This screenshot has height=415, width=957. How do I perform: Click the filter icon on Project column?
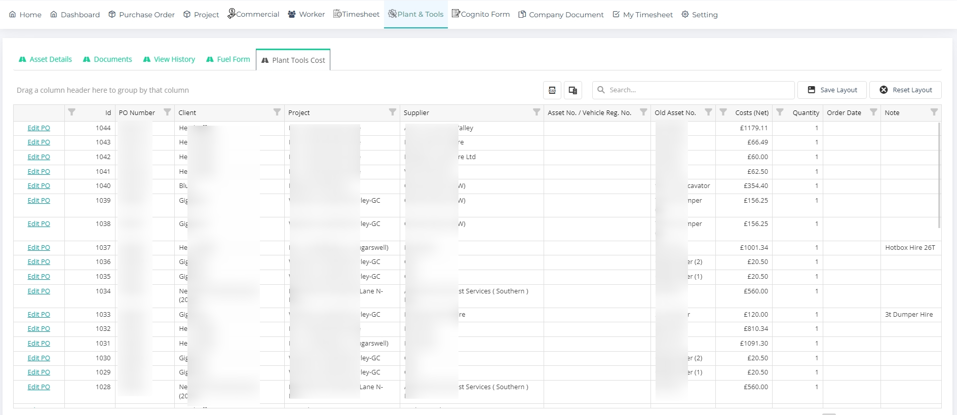point(392,112)
